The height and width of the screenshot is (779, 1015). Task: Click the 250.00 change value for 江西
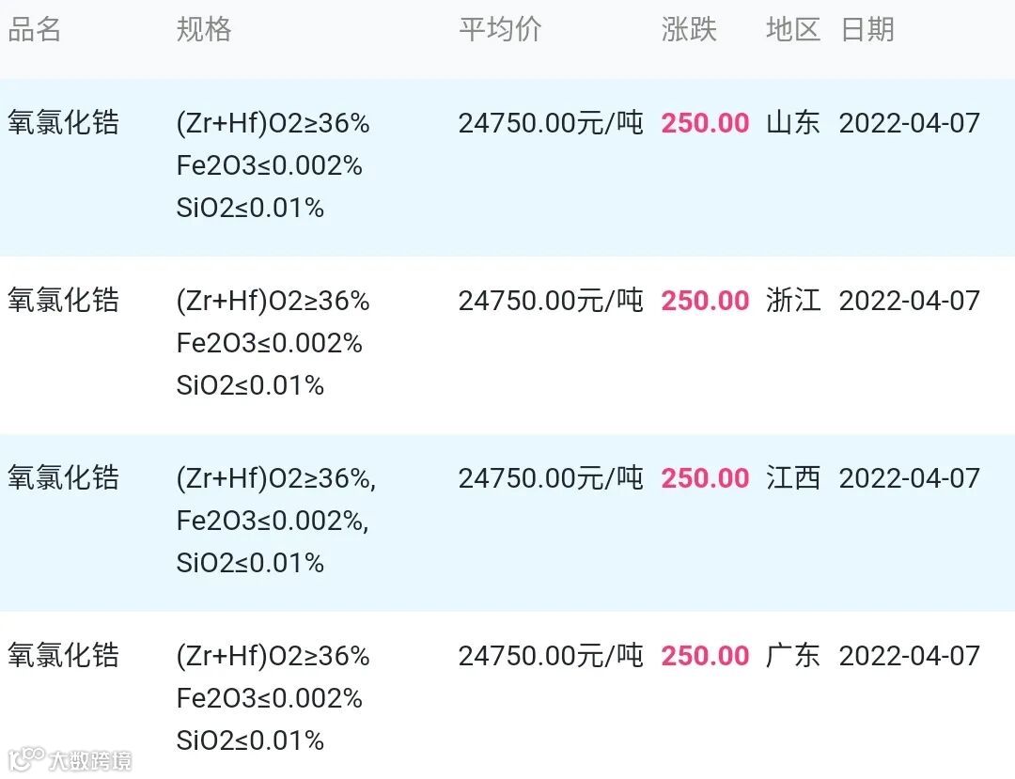point(705,478)
